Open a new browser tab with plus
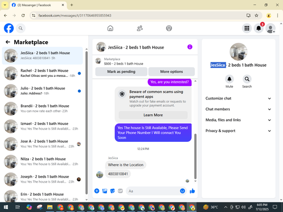283x212 pixels. click(71, 5)
